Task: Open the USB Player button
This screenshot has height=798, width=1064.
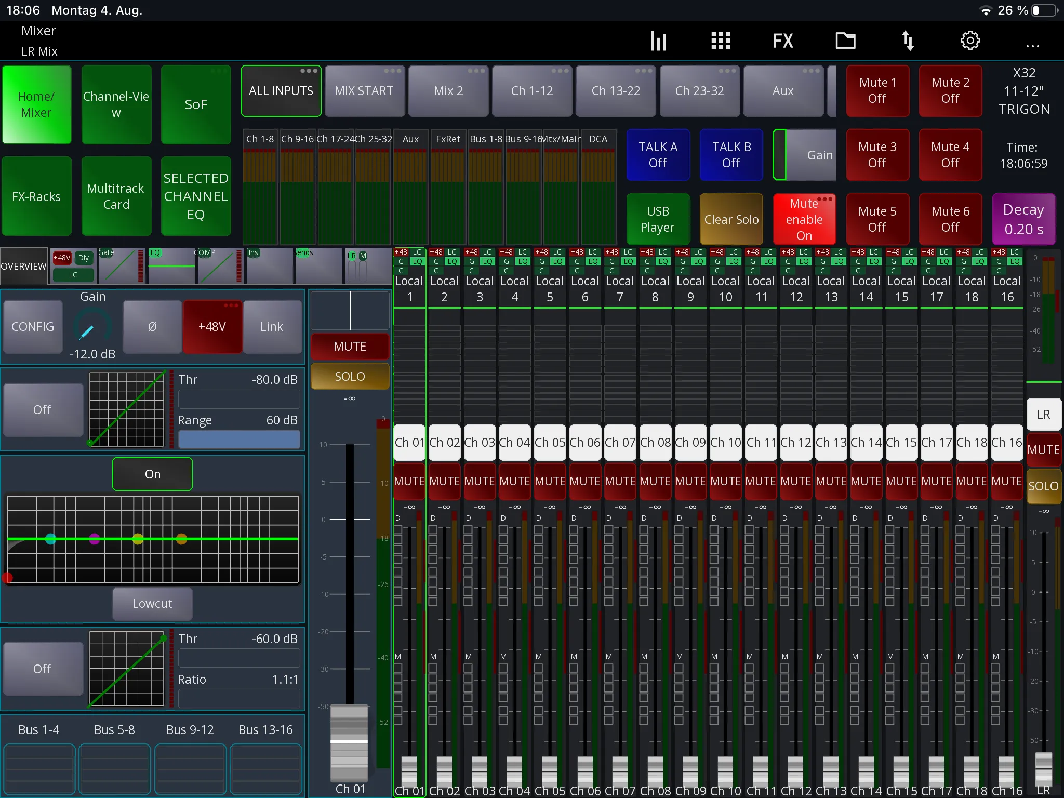Action: [x=658, y=219]
